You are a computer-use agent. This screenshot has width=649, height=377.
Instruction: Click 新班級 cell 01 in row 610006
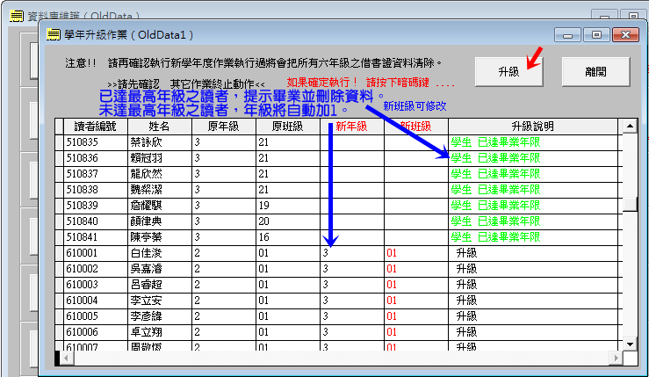tap(416, 332)
